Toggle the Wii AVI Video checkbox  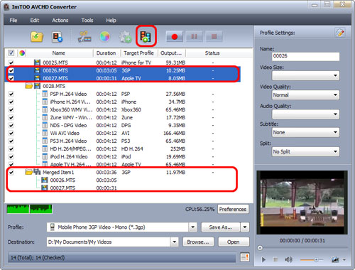click(x=11, y=133)
